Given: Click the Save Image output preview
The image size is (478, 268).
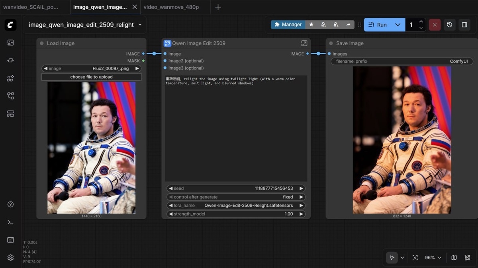Looking at the screenshot, I should 402,140.
